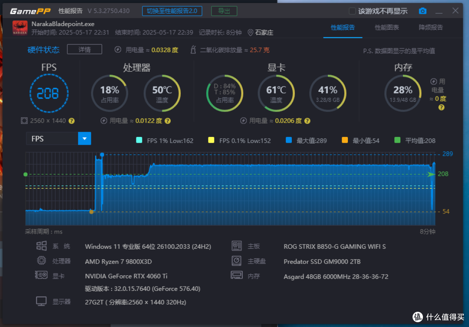Click the blue dropdown arrow beside FPS

coord(85,139)
